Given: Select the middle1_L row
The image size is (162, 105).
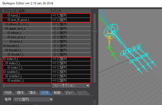Looking at the screenshot, I should coord(46,81).
